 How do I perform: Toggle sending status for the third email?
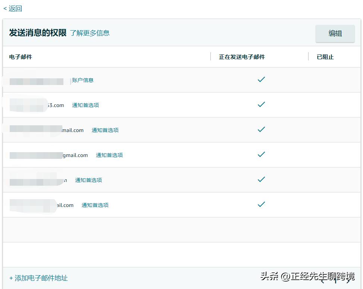pos(261,129)
